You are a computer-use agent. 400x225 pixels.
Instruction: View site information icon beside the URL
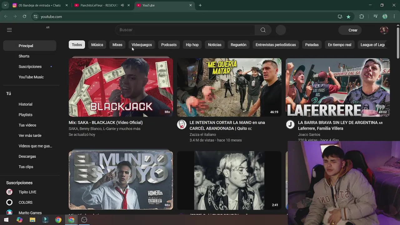pos(36,17)
